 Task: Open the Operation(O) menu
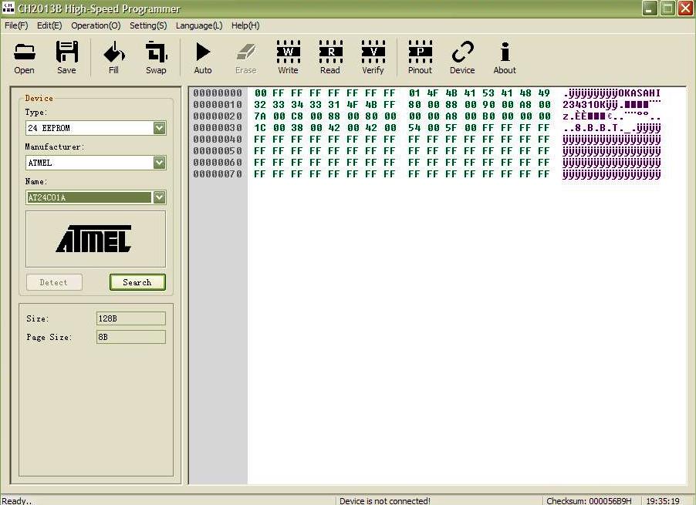pyautogui.click(x=96, y=25)
